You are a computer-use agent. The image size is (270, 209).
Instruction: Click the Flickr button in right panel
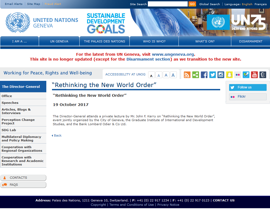(248, 97)
